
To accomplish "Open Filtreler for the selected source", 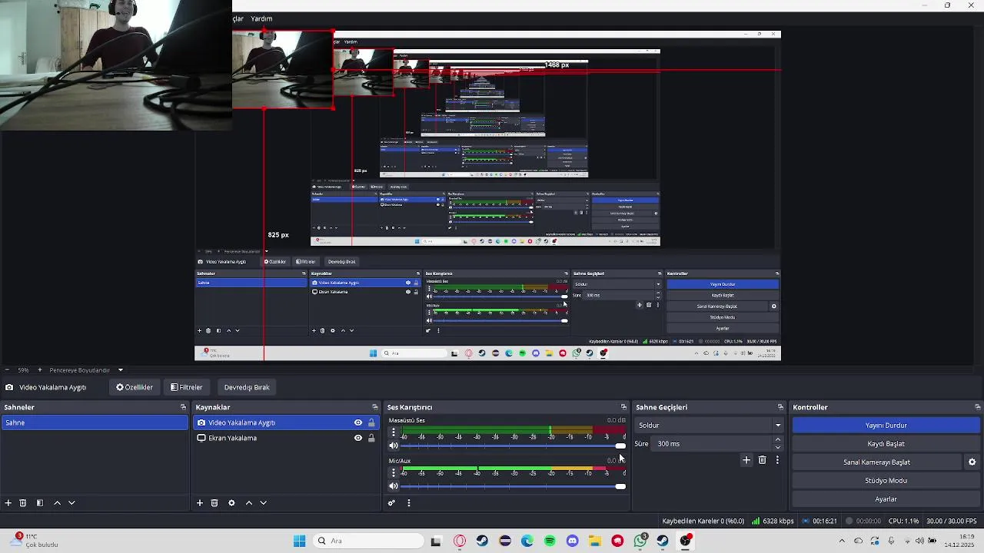I will point(187,387).
